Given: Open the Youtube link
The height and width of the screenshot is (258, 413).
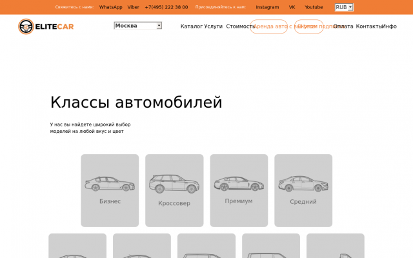Looking at the screenshot, I should click(314, 7).
